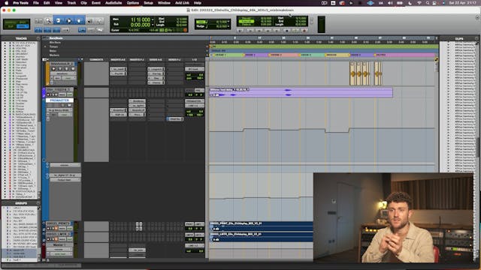Click the Go to End transport button
481x270 pixels.
click(277, 31)
